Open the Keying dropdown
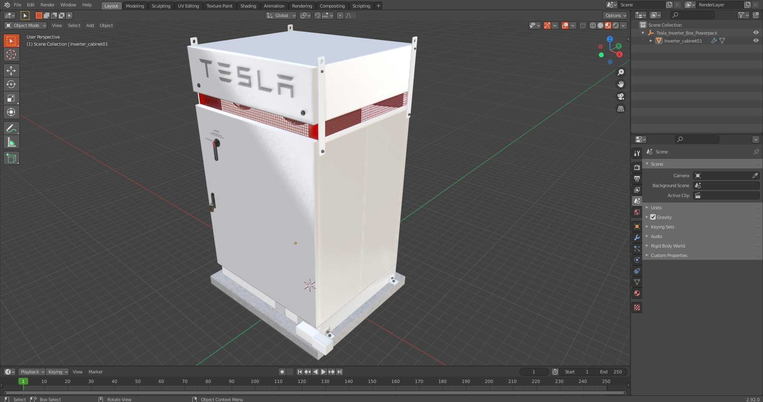Image resolution: width=763 pixels, height=402 pixels. [57, 372]
